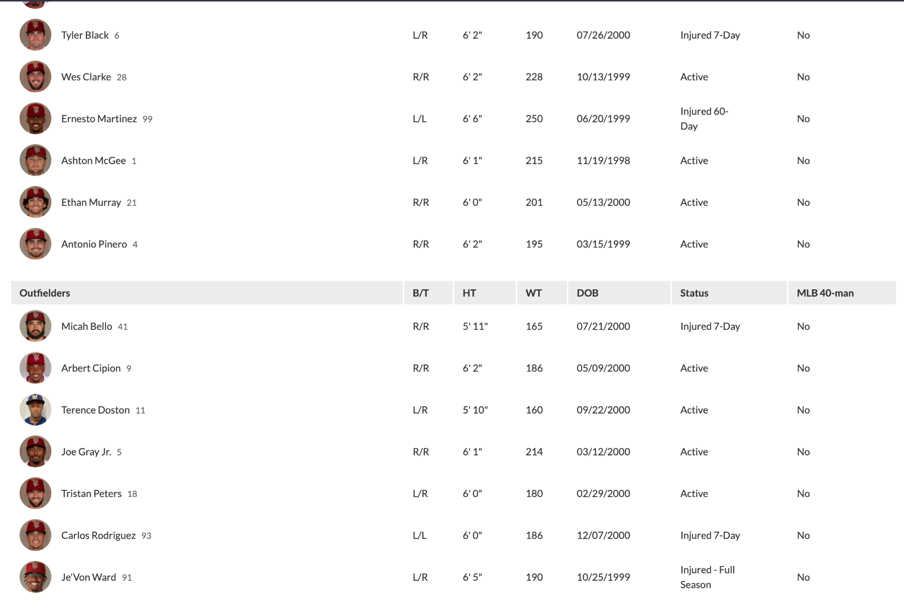The height and width of the screenshot is (608, 904).
Task: Open Tyler Black's player profile link
Action: (85, 35)
